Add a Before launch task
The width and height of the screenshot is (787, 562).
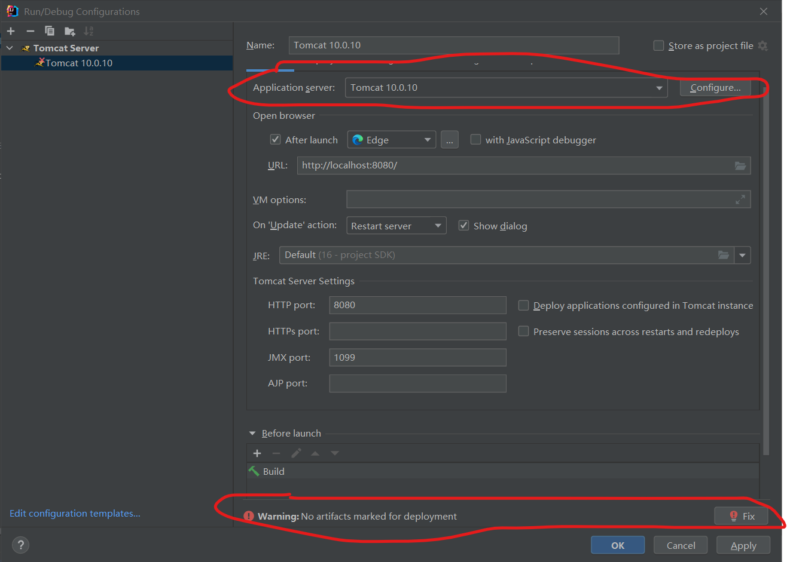tap(257, 453)
